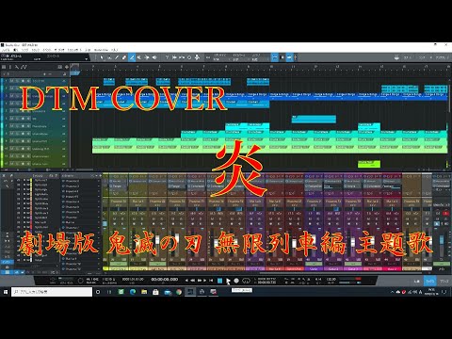
Task: Select the Split tool
Action: [x=117, y=57]
